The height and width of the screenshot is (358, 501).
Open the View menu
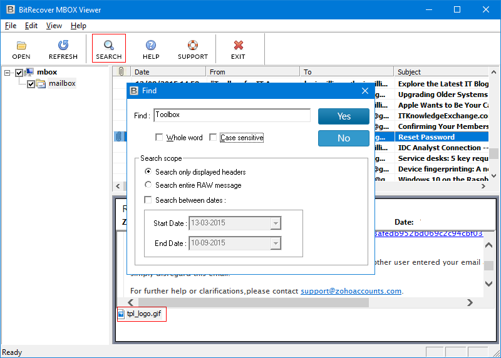[x=54, y=26]
